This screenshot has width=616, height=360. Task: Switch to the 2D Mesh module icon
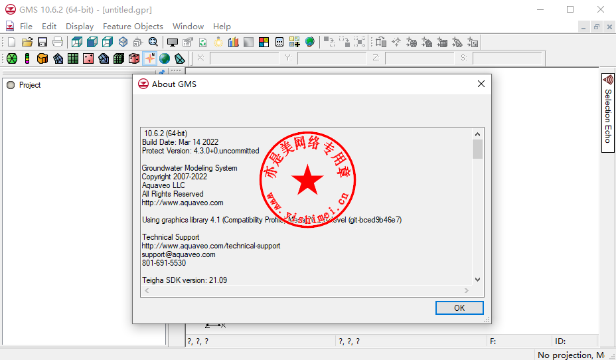pos(58,58)
